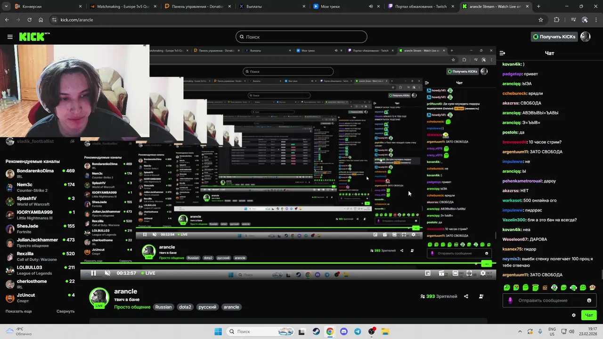Send message with green Чат button

pos(589,315)
